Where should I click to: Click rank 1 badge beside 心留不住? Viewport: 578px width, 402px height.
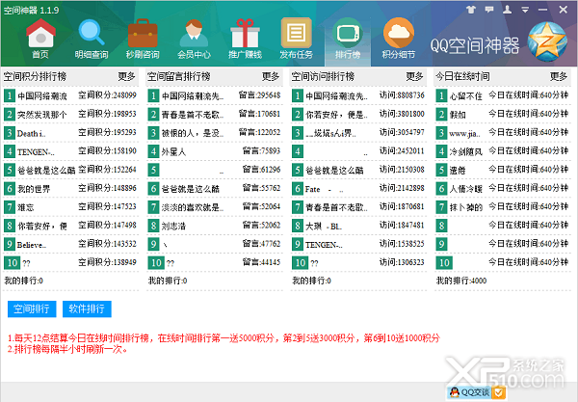point(441,95)
